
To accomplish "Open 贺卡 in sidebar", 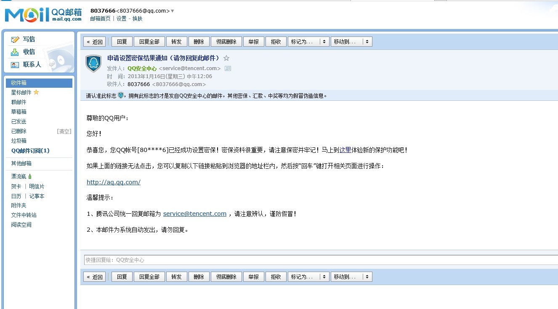I will [x=16, y=186].
